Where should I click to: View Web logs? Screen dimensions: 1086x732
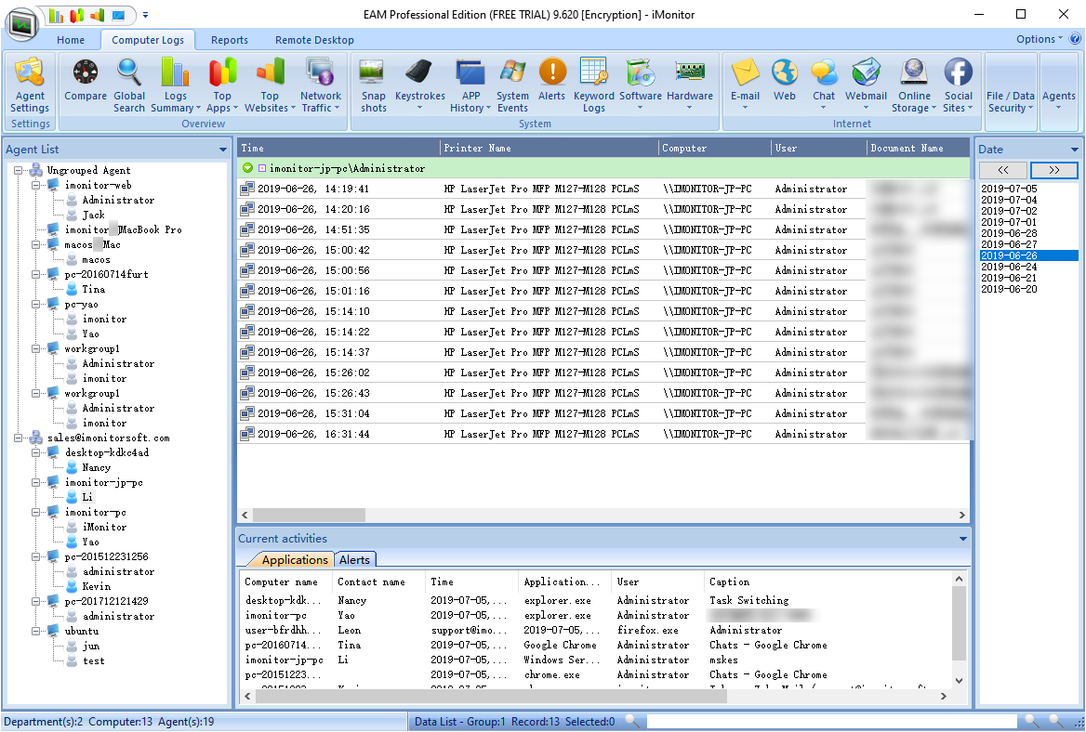point(785,80)
